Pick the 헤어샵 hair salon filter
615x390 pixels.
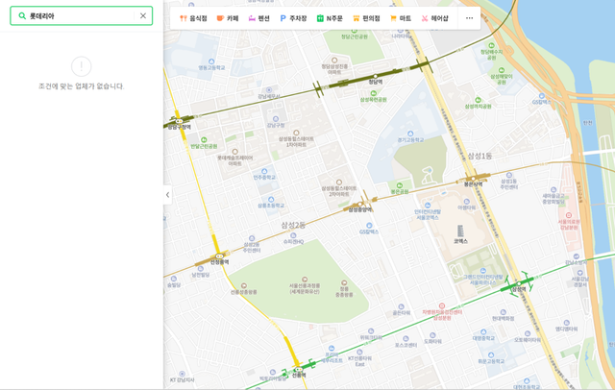pos(434,18)
